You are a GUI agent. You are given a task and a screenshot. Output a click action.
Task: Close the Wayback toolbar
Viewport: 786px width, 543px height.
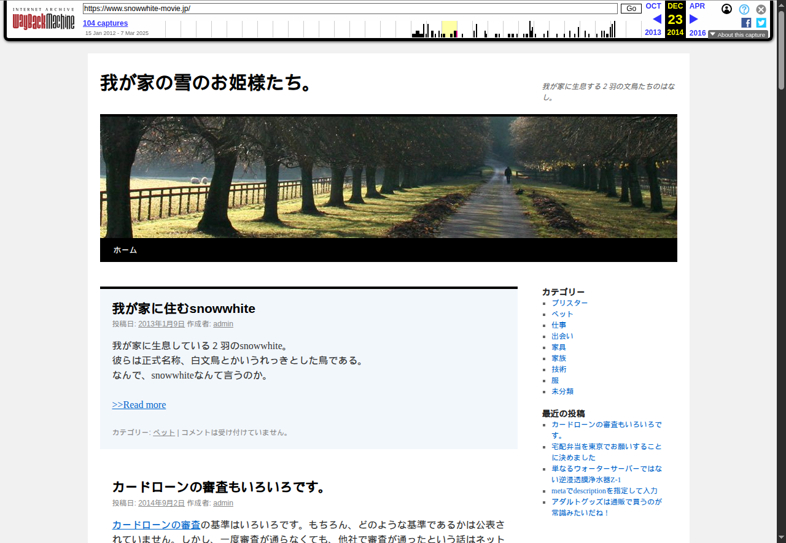point(761,9)
